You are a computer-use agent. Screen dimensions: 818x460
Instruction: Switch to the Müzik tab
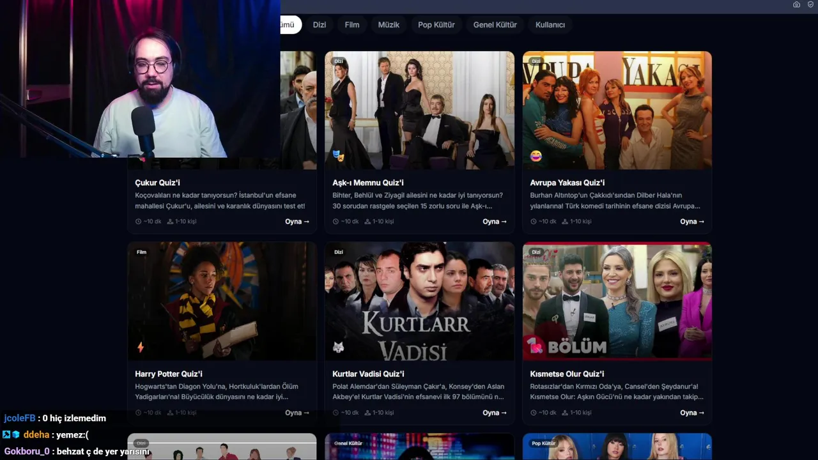[x=389, y=25]
